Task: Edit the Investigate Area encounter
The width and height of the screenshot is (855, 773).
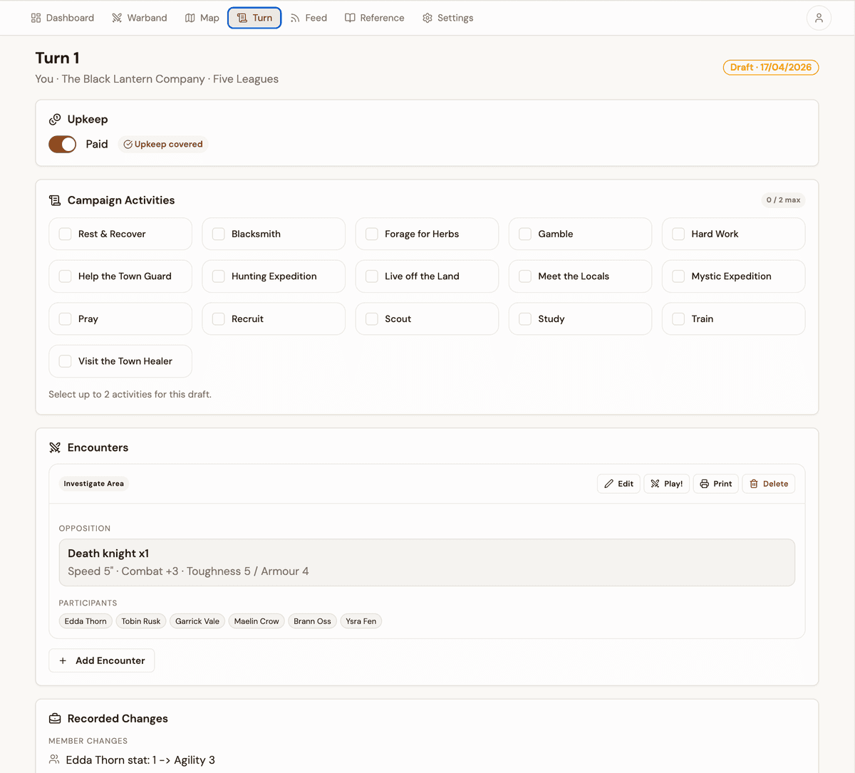Action: pos(618,484)
